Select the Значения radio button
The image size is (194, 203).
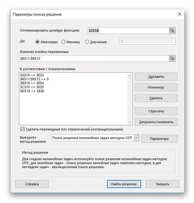[87, 42]
